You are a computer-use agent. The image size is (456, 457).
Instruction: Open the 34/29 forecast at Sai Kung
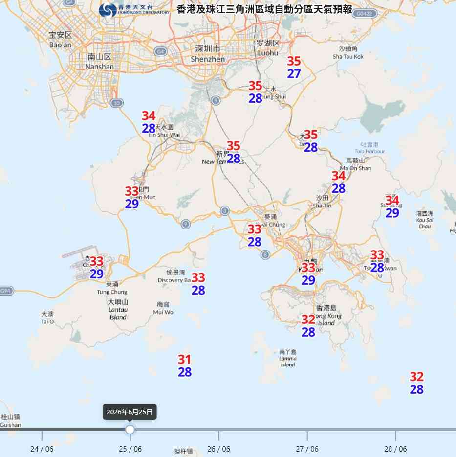click(392, 206)
